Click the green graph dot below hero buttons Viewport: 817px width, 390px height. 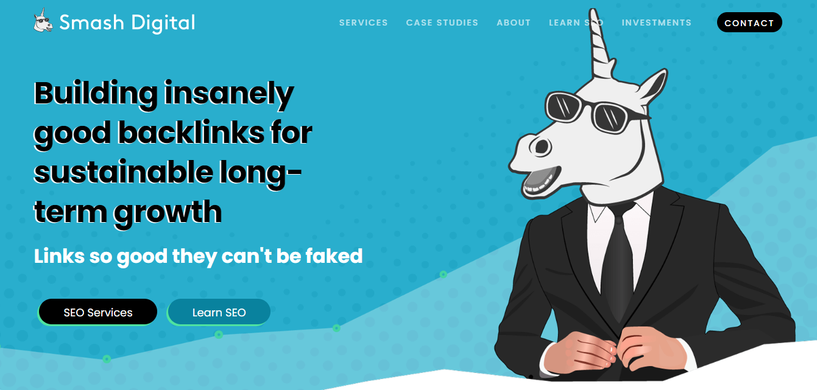pyautogui.click(x=219, y=334)
